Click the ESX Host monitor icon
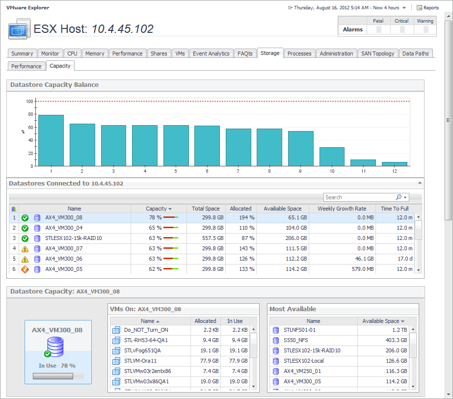453x399 pixels. 20,29
